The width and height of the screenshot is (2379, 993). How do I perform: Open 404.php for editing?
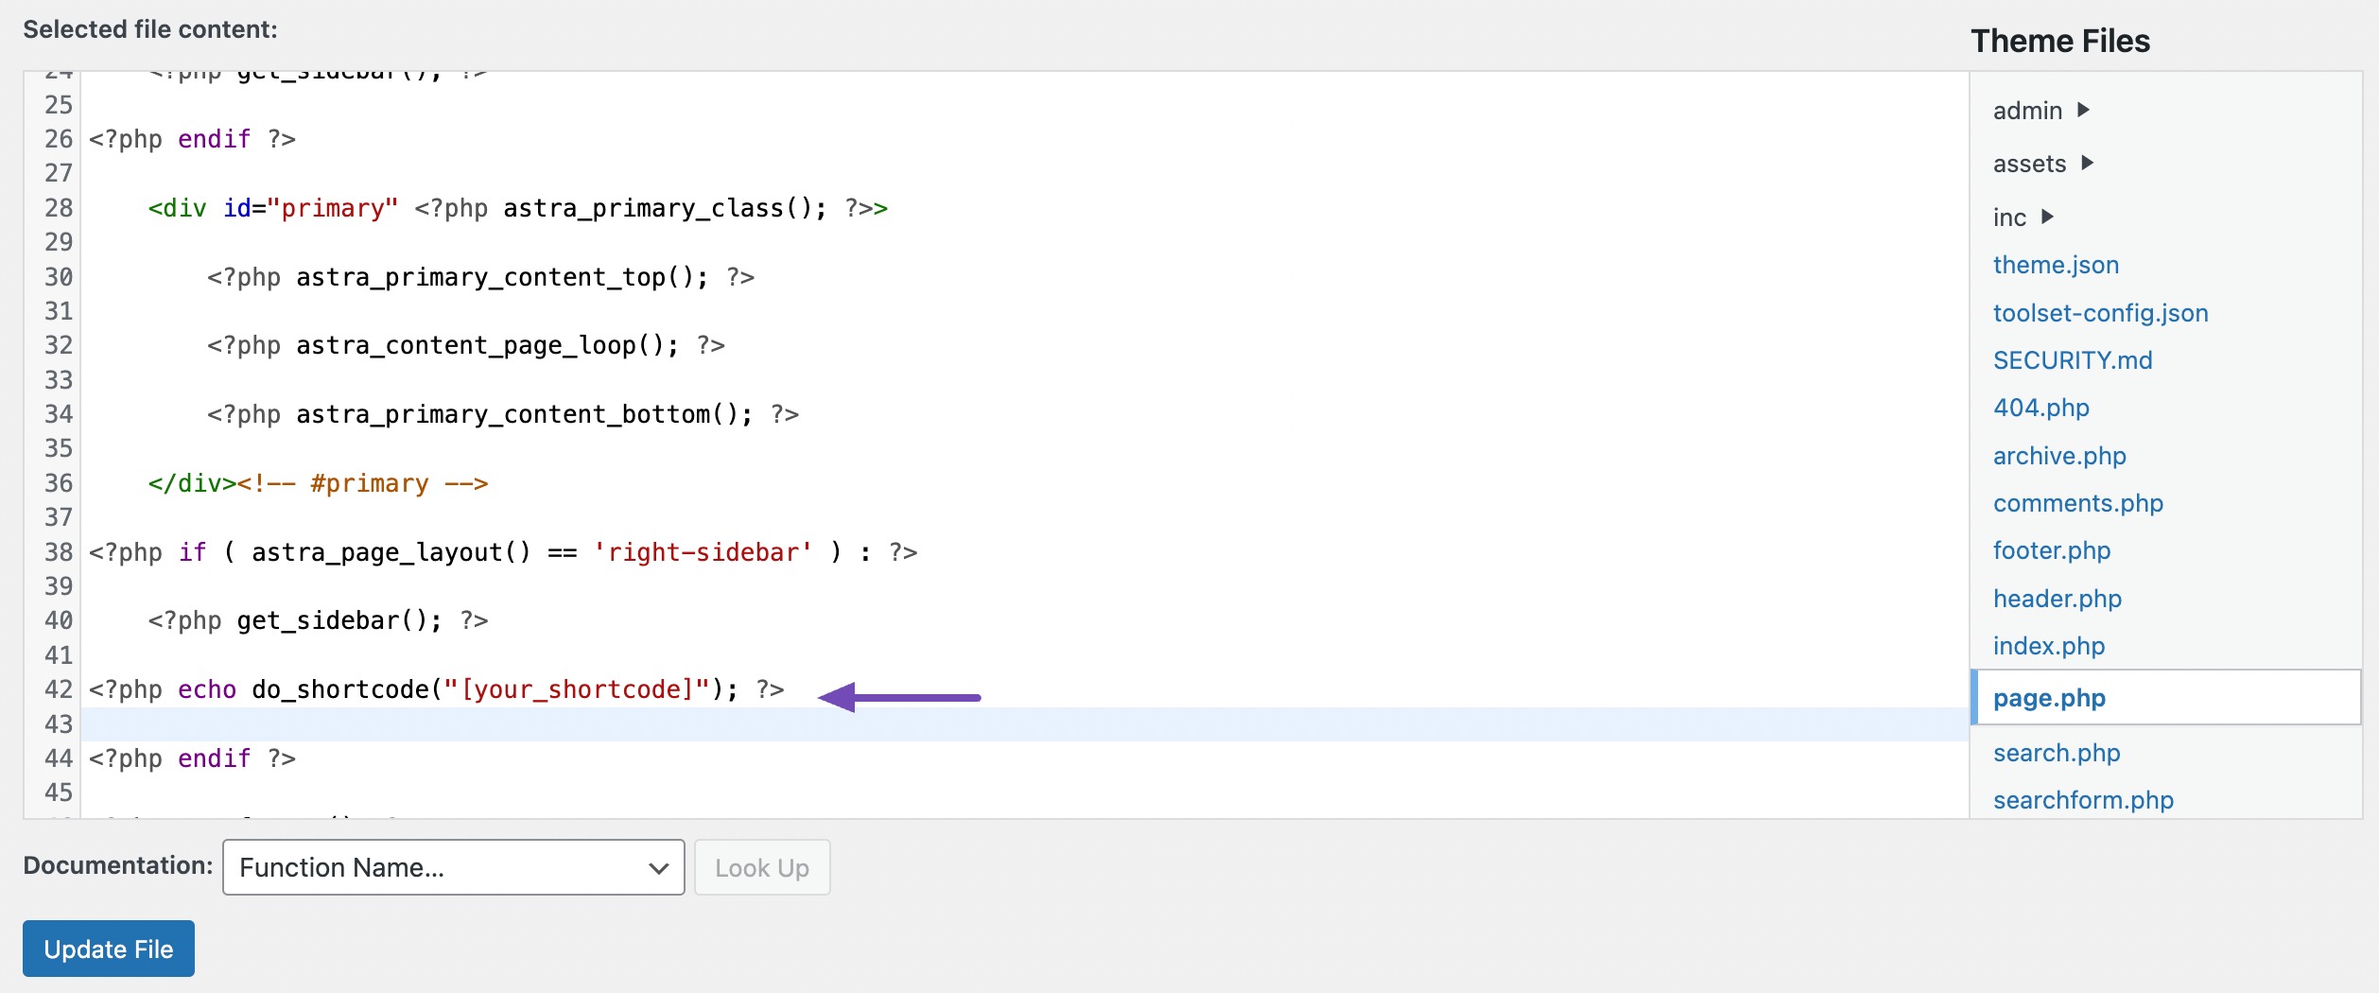tap(2040, 408)
